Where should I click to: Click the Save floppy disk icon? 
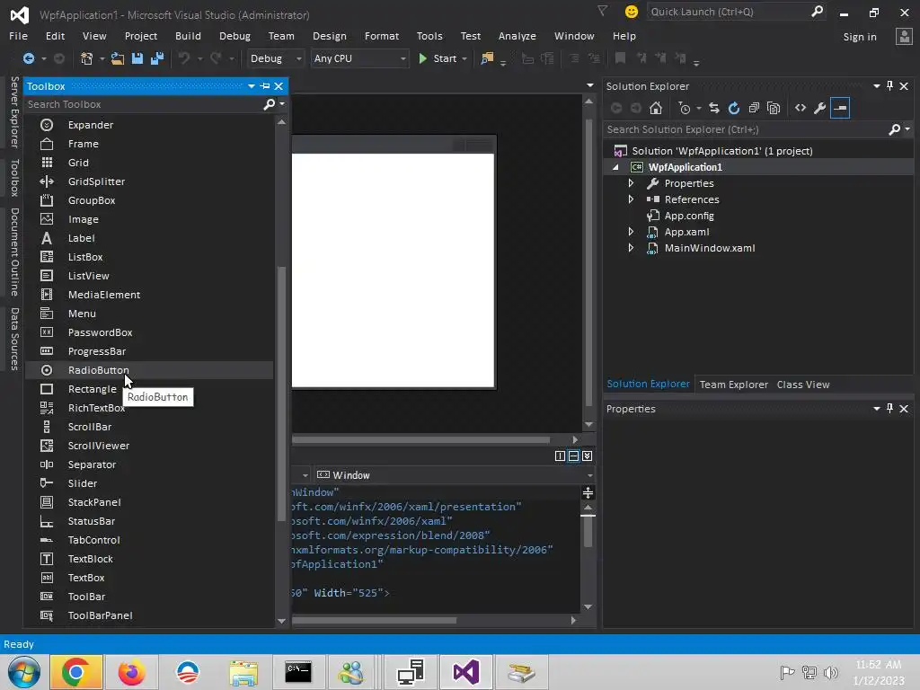click(137, 58)
